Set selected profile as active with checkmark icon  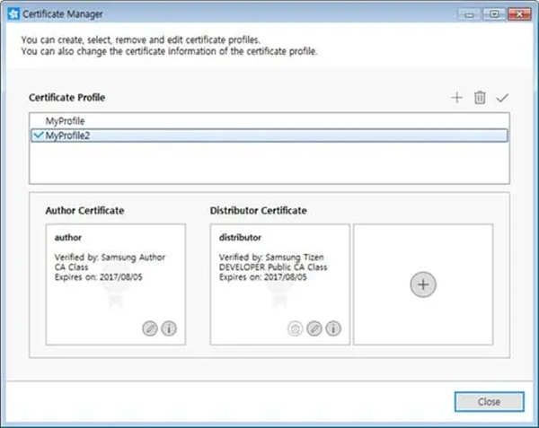[502, 97]
